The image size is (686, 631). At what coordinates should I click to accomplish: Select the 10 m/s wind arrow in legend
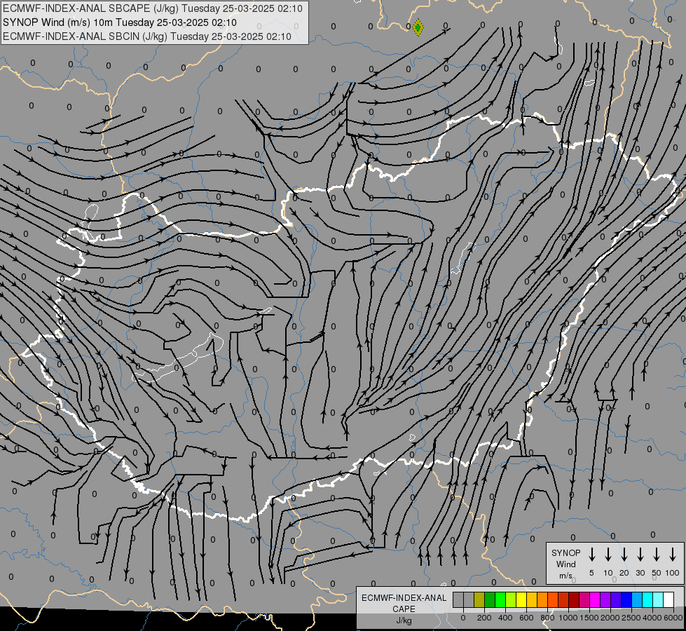[608, 555]
